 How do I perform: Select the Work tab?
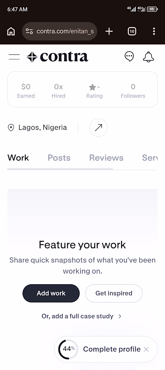(x=18, y=158)
